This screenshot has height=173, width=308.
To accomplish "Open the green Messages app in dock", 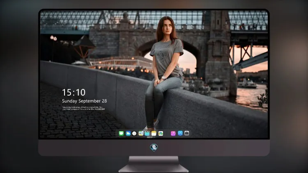I will tap(121, 133).
